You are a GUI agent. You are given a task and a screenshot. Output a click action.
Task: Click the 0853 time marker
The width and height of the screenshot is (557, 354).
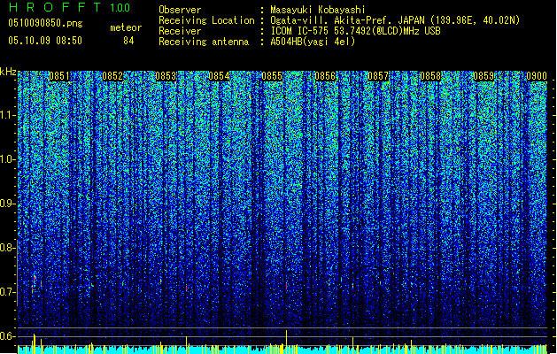pos(166,76)
